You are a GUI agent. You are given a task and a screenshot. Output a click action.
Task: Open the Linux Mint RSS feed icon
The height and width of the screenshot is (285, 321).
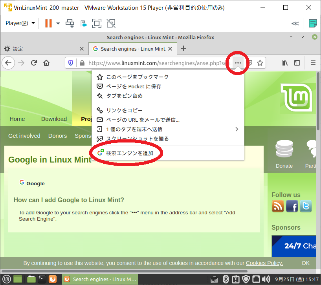pos(278,206)
